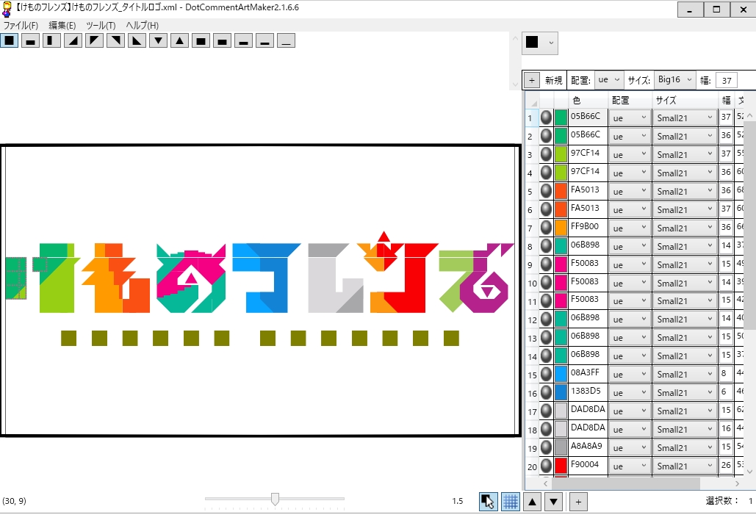The width and height of the screenshot is (756, 523).
Task: Click the table's horizontal scrollbar
Action: (x=625, y=483)
